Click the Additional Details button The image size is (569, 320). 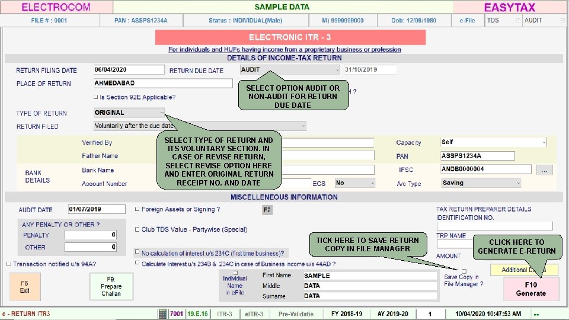524,270
